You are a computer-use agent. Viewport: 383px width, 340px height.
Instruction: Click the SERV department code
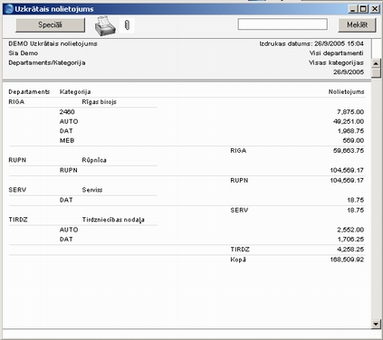click(17, 190)
